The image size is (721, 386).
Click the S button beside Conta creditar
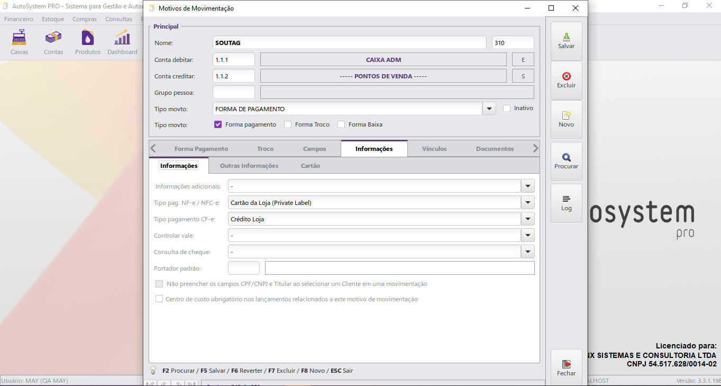pyautogui.click(x=523, y=76)
